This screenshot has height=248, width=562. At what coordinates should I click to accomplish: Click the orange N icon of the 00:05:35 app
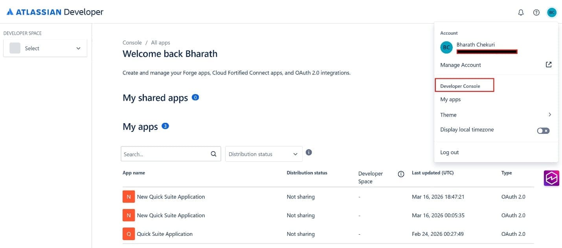(x=129, y=215)
